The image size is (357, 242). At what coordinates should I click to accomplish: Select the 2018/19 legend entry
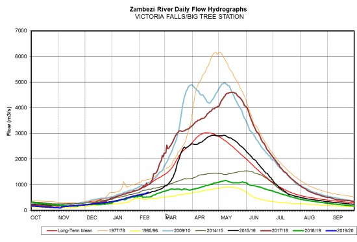pyautogui.click(x=307, y=230)
